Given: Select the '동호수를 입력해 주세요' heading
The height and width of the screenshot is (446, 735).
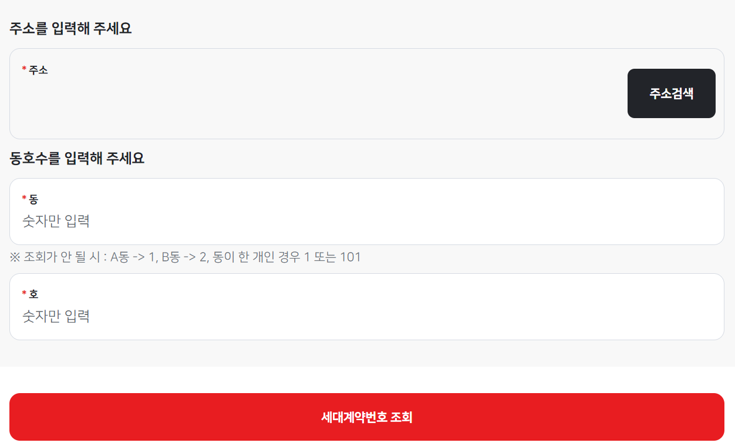Looking at the screenshot, I should [77, 158].
